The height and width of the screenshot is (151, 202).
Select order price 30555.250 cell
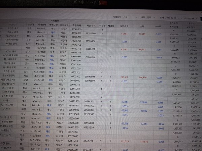pyautogui.click(x=73, y=128)
